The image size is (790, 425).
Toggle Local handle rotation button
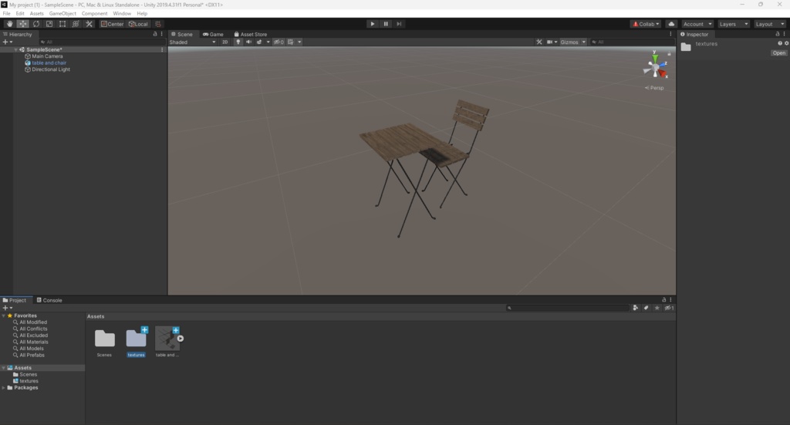[138, 24]
